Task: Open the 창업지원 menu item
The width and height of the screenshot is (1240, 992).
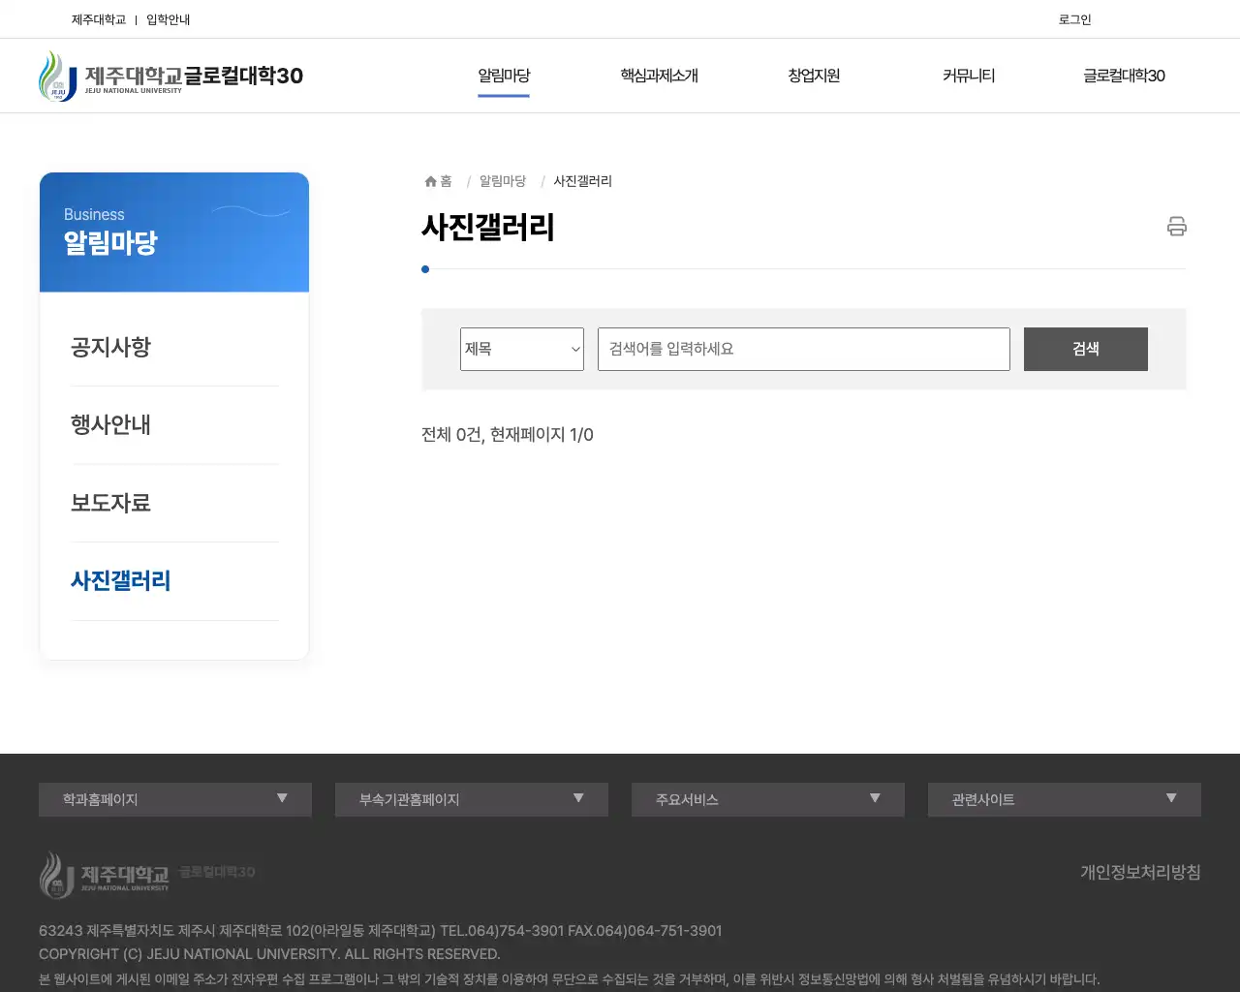Action: coord(814,76)
